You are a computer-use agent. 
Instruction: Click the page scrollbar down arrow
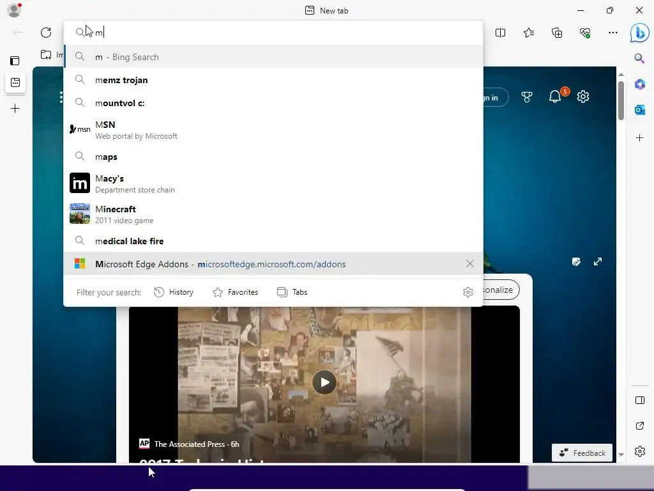click(x=621, y=455)
